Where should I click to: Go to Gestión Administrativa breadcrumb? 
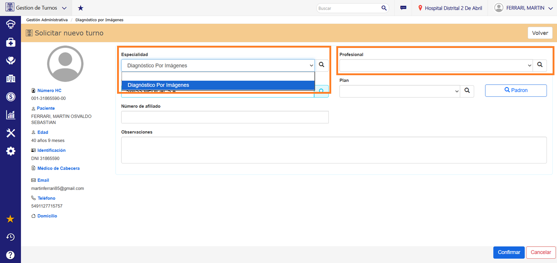47,20
